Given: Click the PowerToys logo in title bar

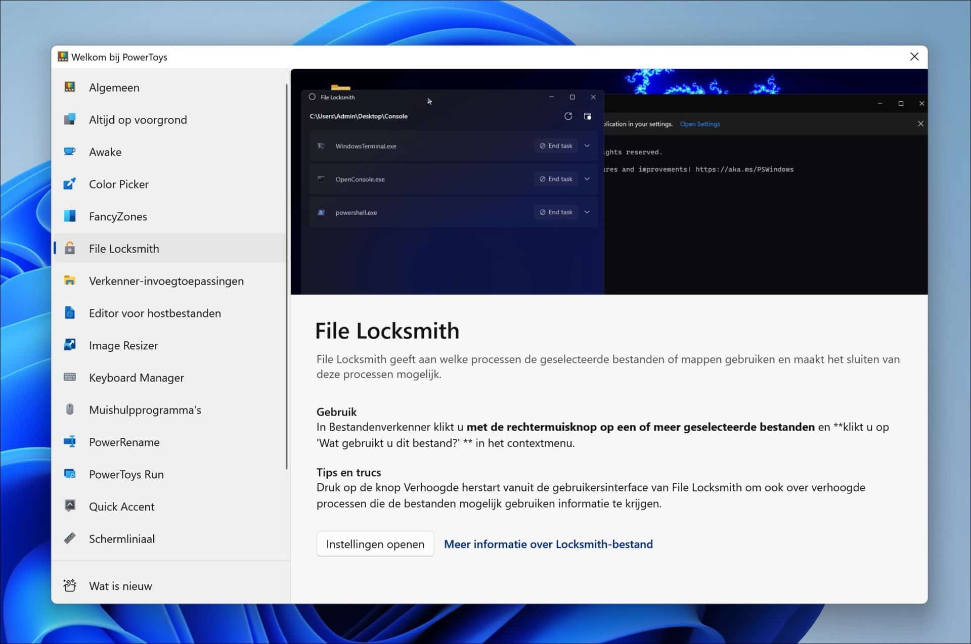Looking at the screenshot, I should 63,57.
